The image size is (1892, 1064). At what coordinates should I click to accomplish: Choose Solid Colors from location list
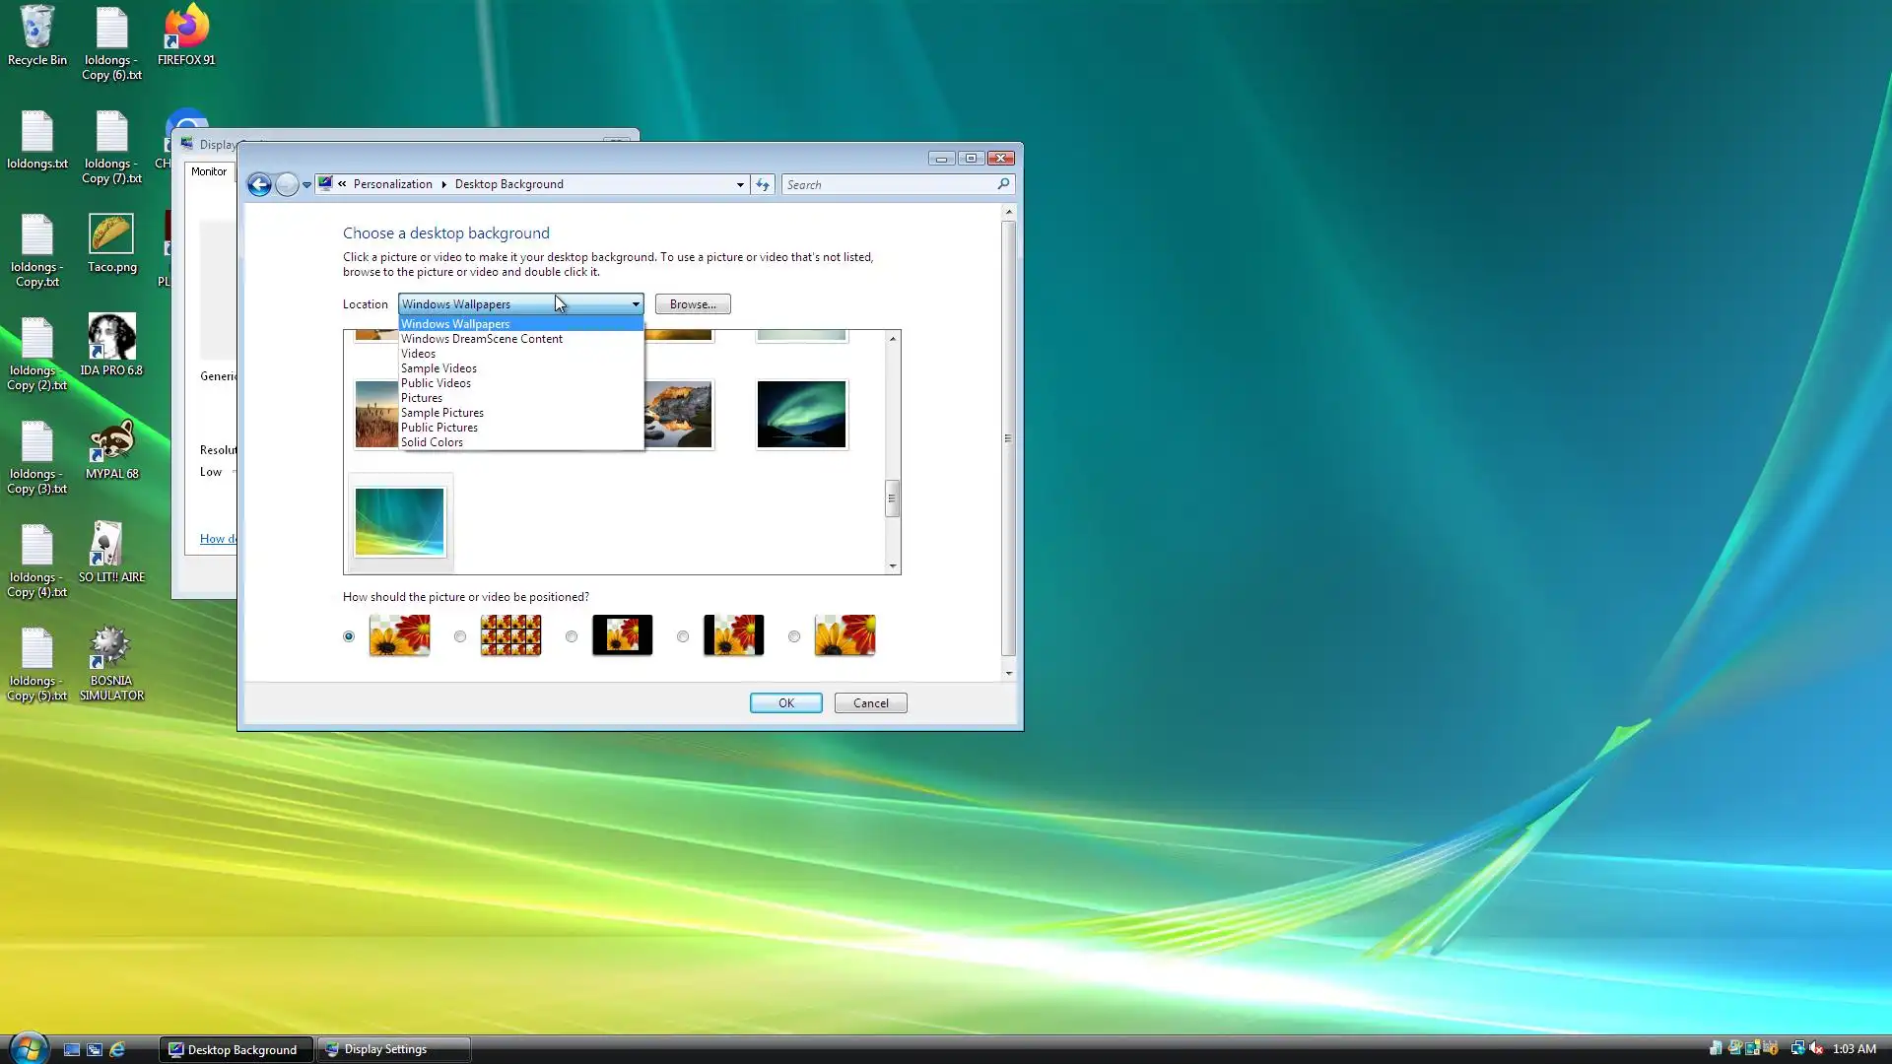pyautogui.click(x=432, y=442)
